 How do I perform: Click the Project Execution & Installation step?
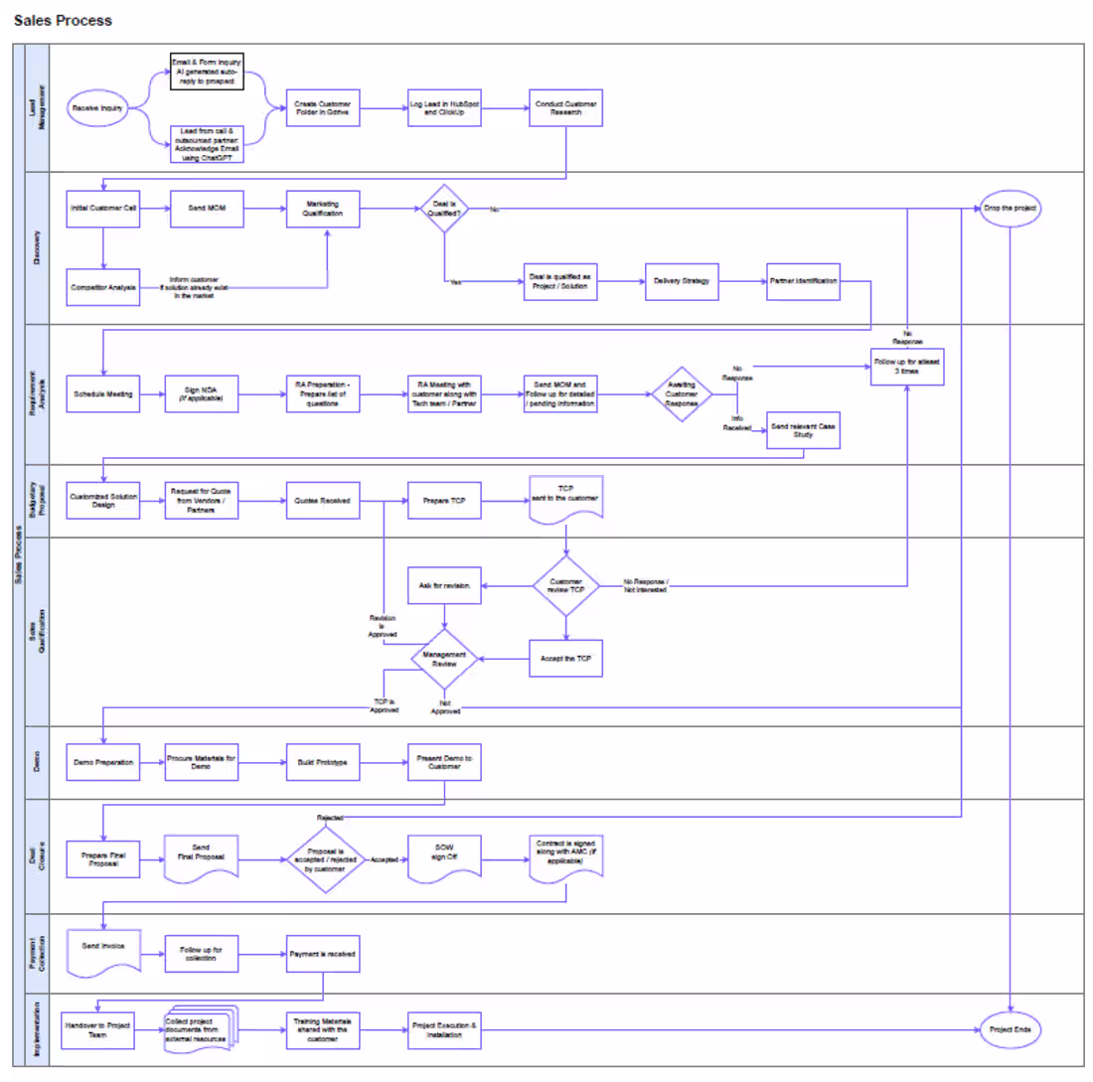coord(445,1030)
